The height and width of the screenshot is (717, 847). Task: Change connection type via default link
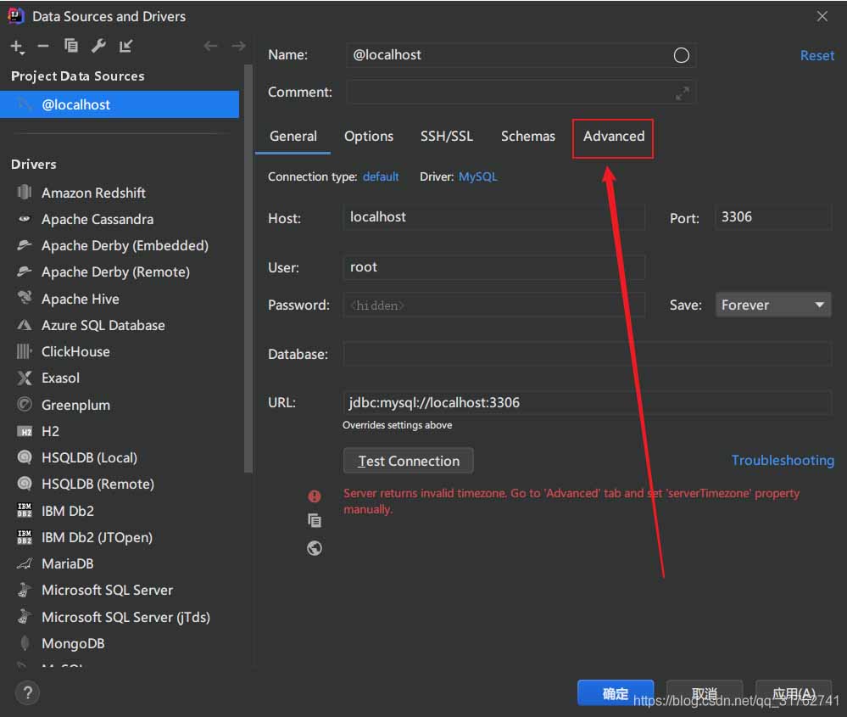point(381,176)
